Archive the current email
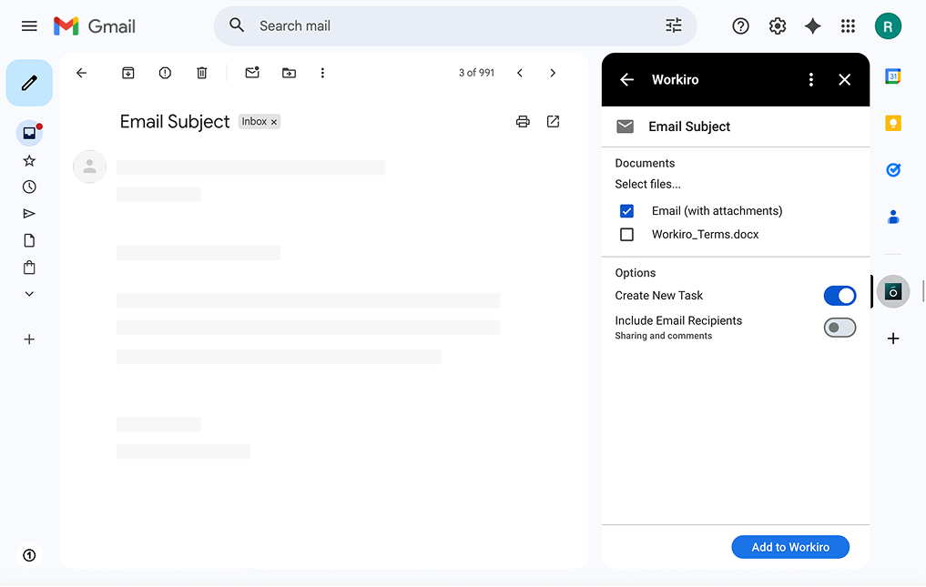Screen dimensions: 926x587 pos(128,73)
